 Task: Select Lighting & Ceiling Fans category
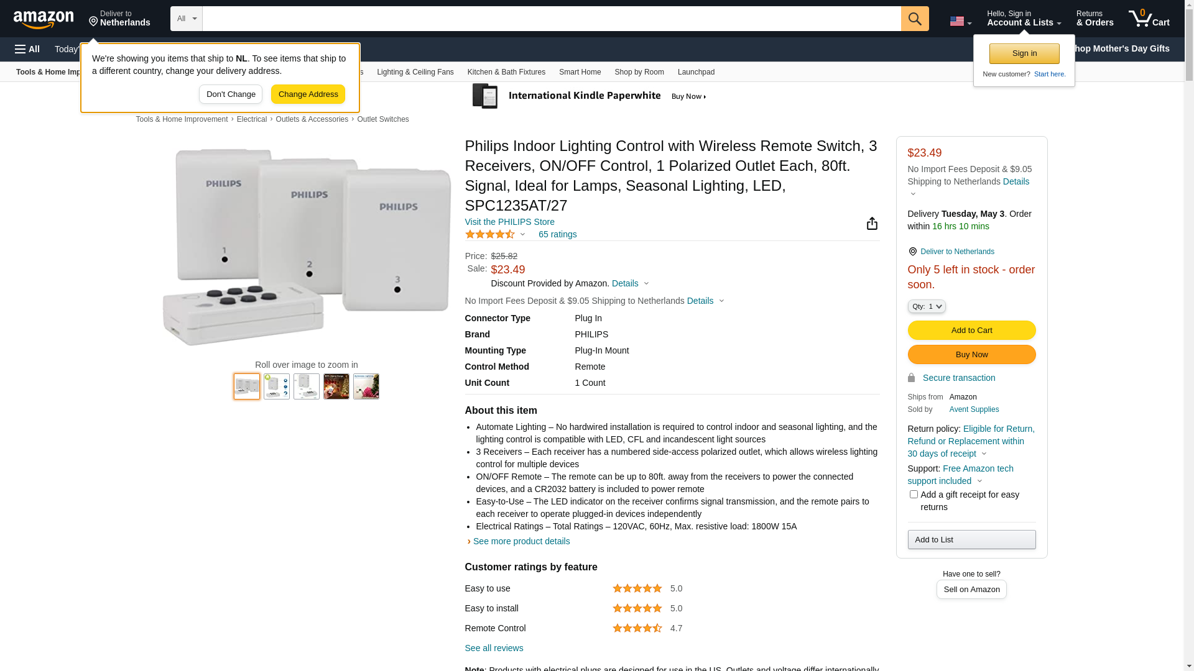(415, 72)
